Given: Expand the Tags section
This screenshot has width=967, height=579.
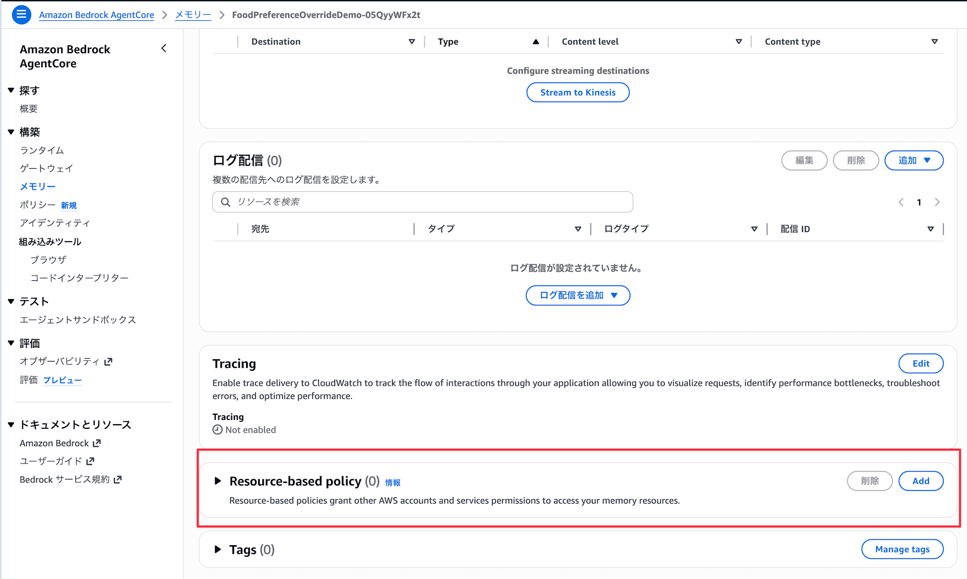Looking at the screenshot, I should coord(218,550).
